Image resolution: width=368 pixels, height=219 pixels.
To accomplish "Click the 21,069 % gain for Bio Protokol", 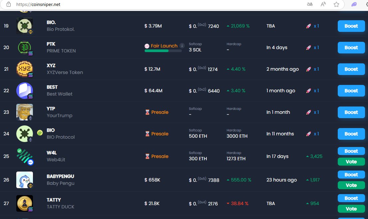I will [239, 26].
